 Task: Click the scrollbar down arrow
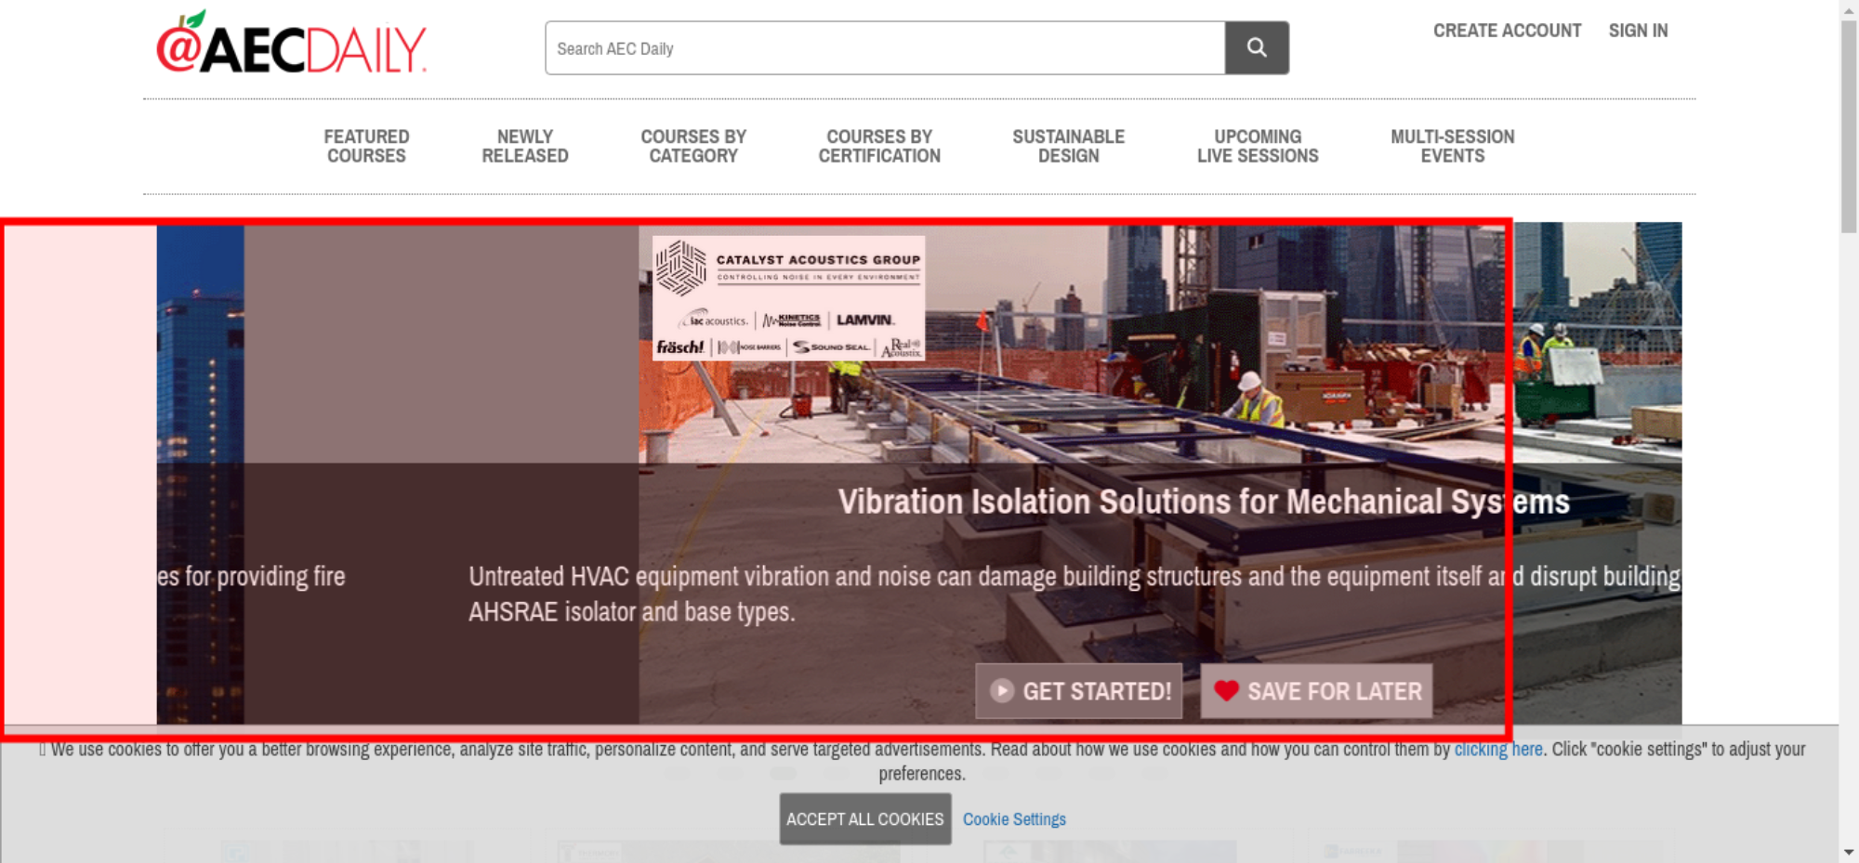click(x=1848, y=852)
